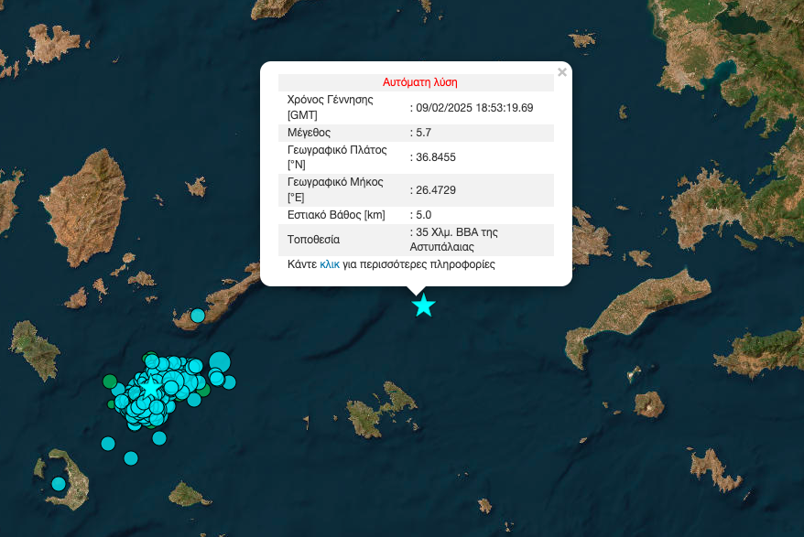Click the location text '35 Χλμ. ΒΒΑ της Αστυπάλαιας'
The height and width of the screenshot is (537, 804).
coord(454,240)
